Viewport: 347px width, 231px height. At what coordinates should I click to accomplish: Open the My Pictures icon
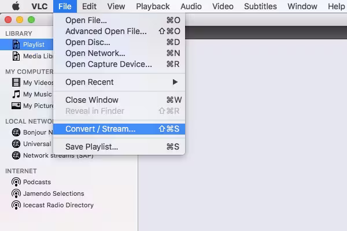click(17, 106)
